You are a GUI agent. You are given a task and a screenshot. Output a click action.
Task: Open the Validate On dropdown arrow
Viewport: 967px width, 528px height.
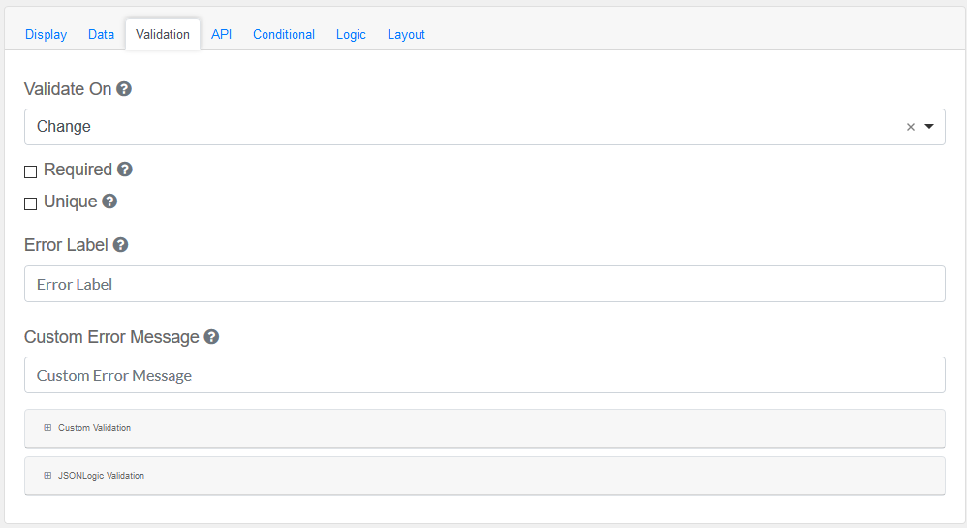click(x=929, y=127)
